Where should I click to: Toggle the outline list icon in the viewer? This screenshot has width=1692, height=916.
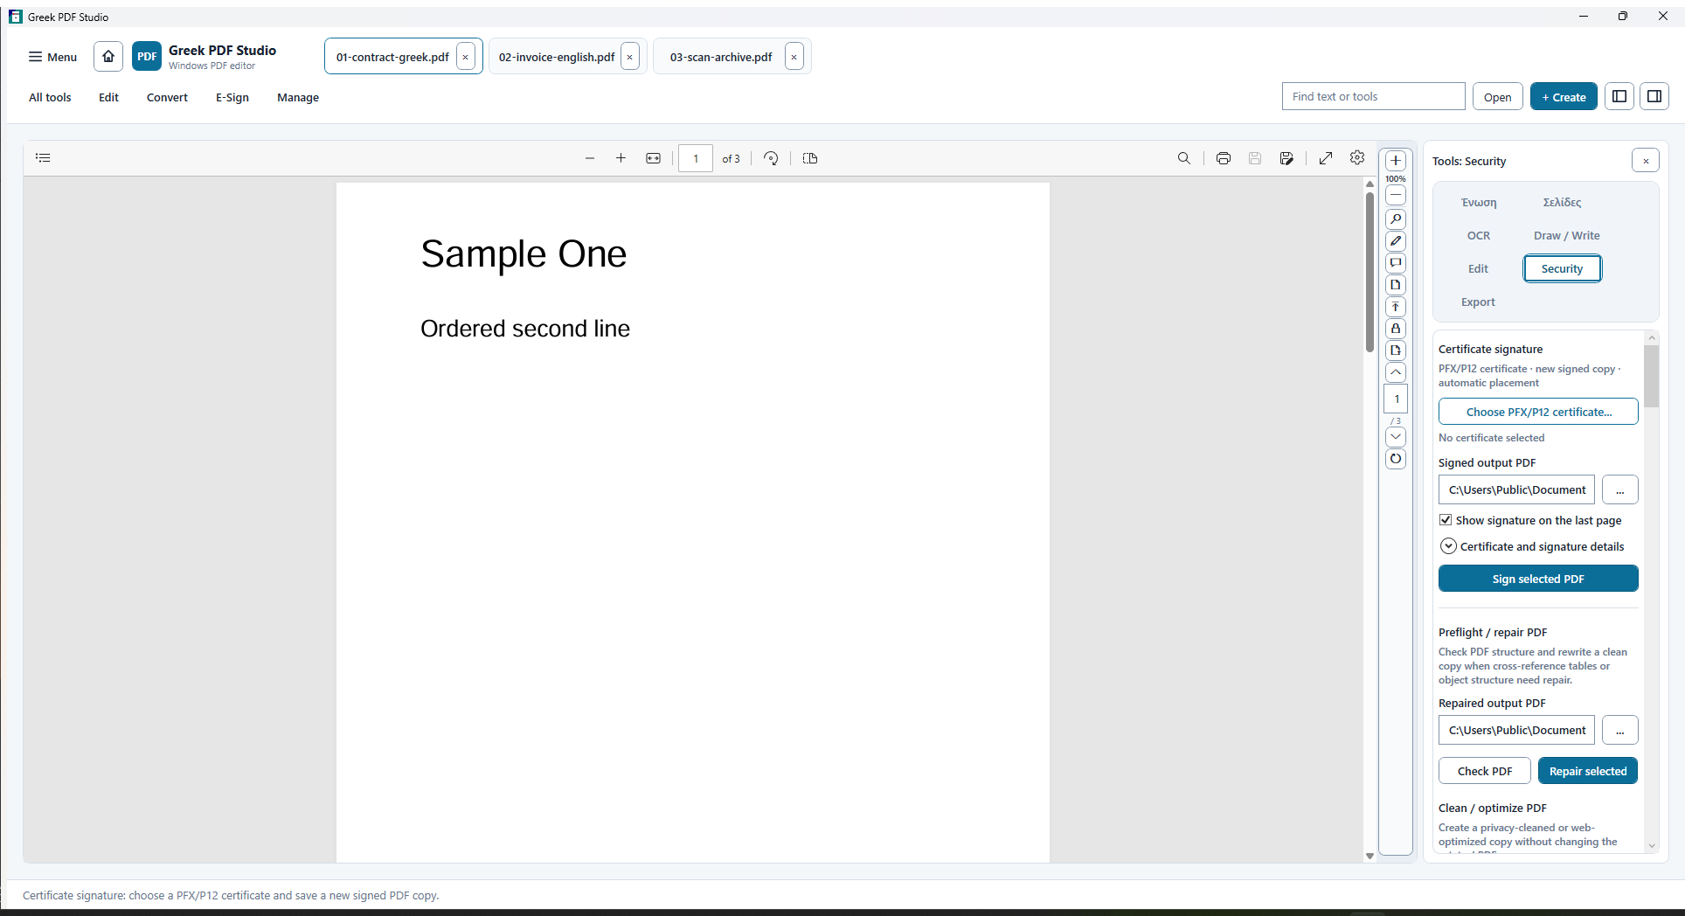pos(43,157)
